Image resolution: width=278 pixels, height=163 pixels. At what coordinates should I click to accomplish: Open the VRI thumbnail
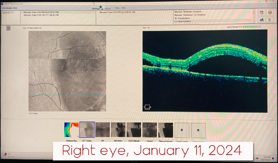tap(102, 130)
